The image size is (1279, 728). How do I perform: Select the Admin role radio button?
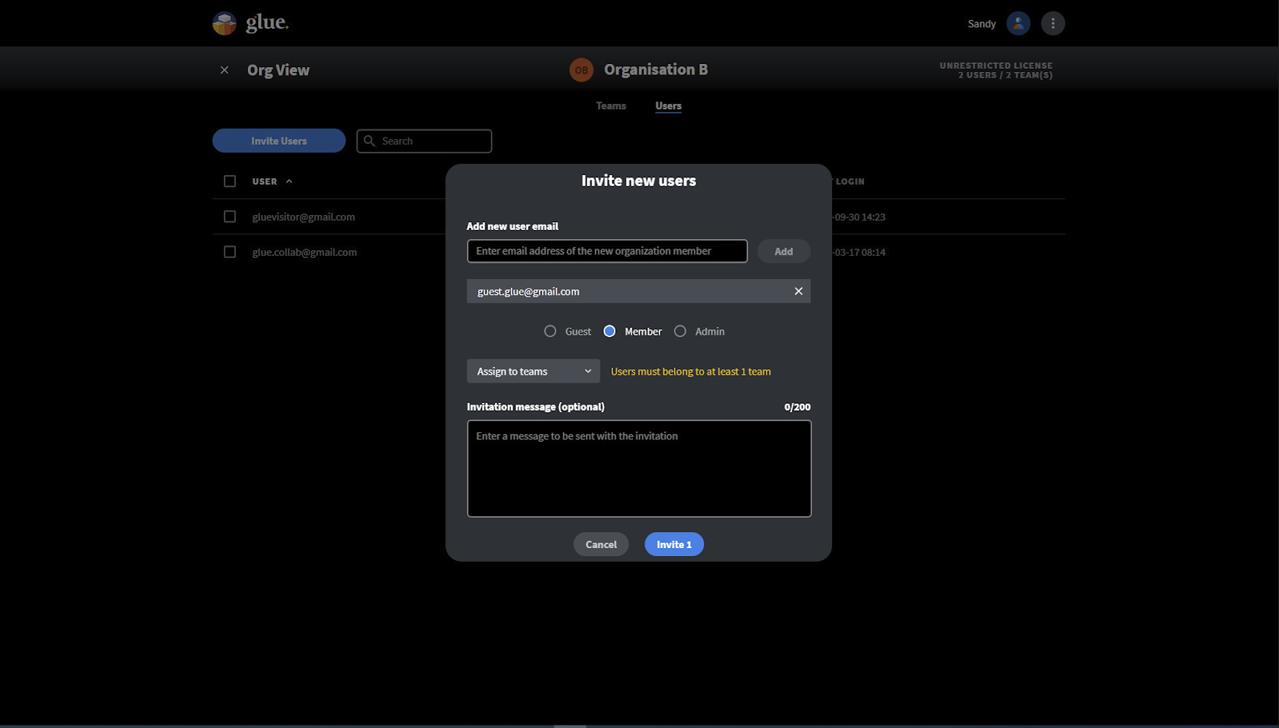click(680, 331)
